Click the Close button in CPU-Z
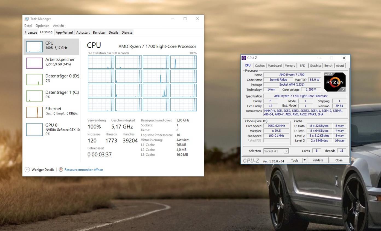The height and width of the screenshot is (231, 381). pos(339,160)
